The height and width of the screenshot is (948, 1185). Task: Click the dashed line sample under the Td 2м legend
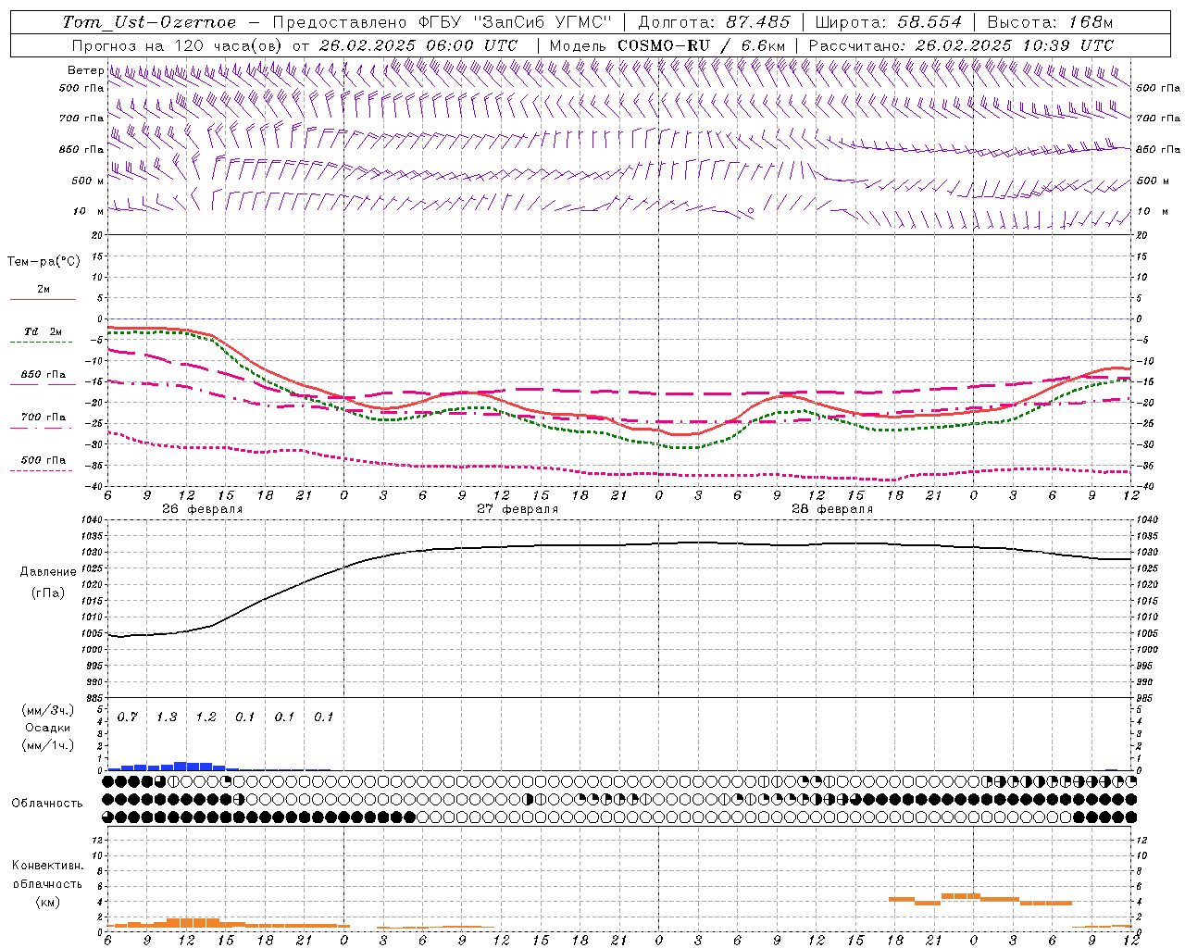click(43, 342)
